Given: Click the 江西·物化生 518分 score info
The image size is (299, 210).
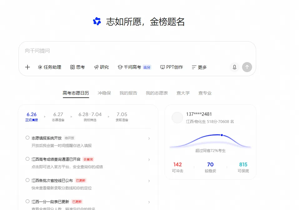Looking at the screenshot, I should (x=210, y=122).
